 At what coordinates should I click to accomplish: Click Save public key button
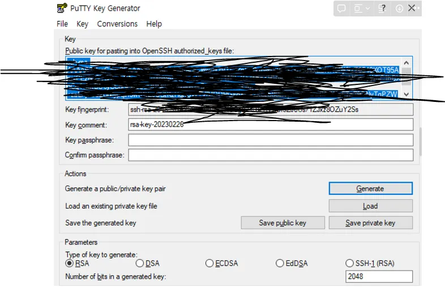coord(283,223)
